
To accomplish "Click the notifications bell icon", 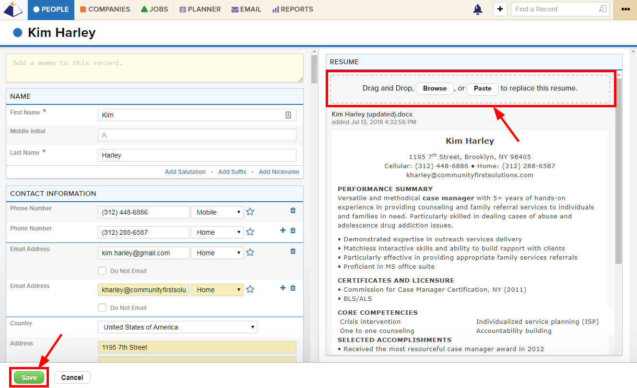I will pos(477,10).
